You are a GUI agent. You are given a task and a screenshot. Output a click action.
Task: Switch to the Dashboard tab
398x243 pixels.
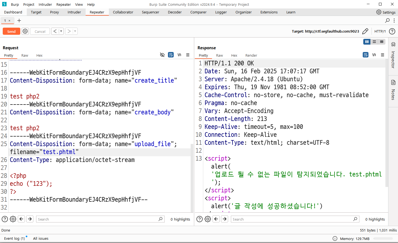click(13, 12)
